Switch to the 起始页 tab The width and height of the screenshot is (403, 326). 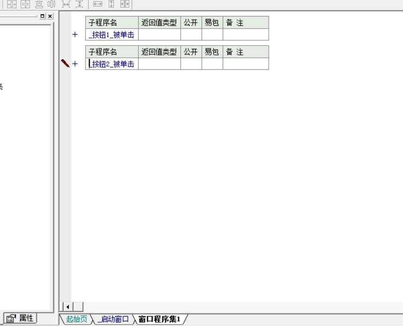point(76,319)
